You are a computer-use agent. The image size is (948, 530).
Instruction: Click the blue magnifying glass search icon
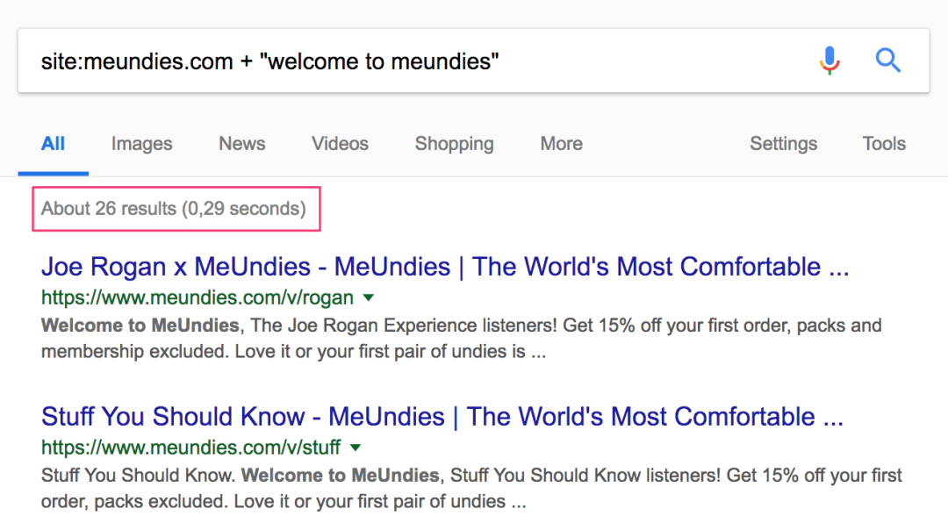coord(888,61)
